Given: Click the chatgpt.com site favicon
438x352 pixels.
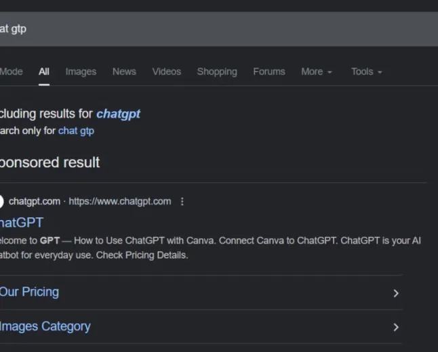Looking at the screenshot, I should coord(1,201).
